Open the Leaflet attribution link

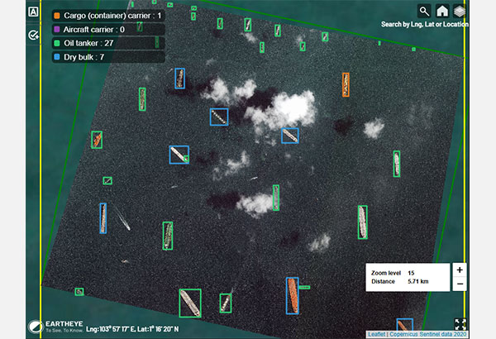tap(376, 334)
